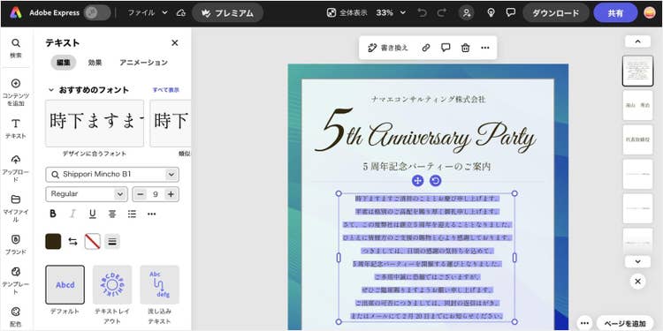Click the font size value 9
Image resolution: width=663 pixels, height=331 pixels.
[156, 194]
